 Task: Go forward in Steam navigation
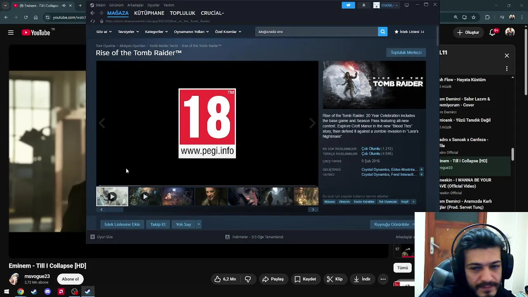[x=101, y=13]
